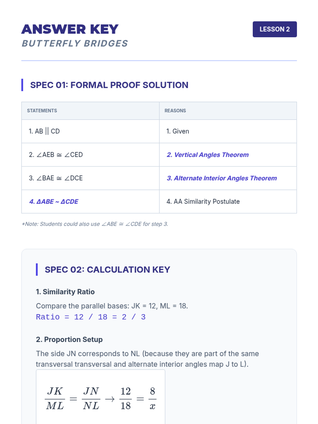Click the Ratio = 12 / 18 formula line
This screenshot has height=424, width=318.
point(91,317)
